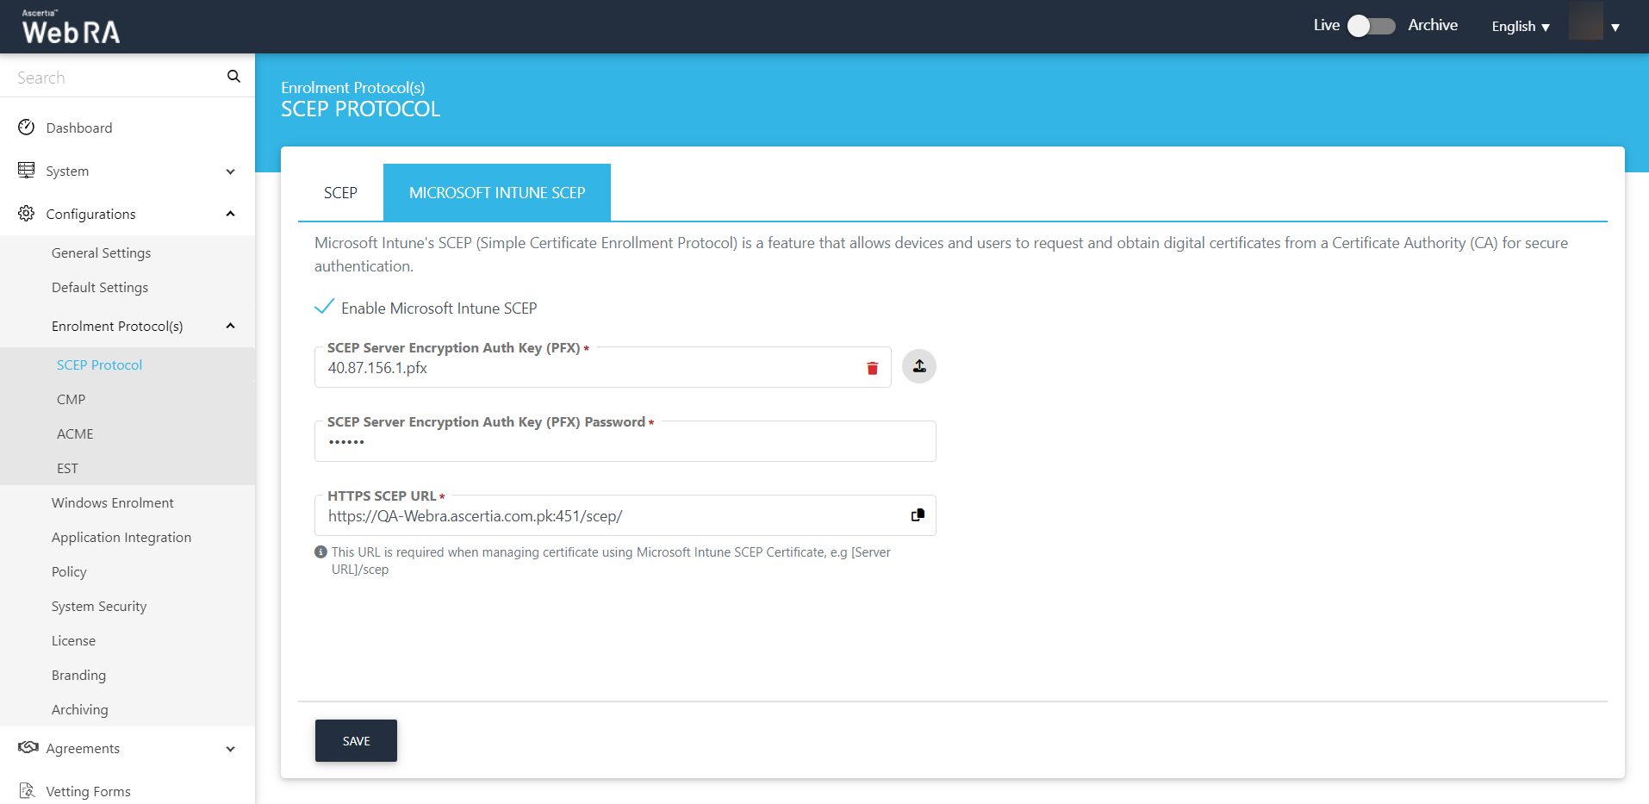
Task: Click the Configurations gear icon
Action: tap(27, 214)
